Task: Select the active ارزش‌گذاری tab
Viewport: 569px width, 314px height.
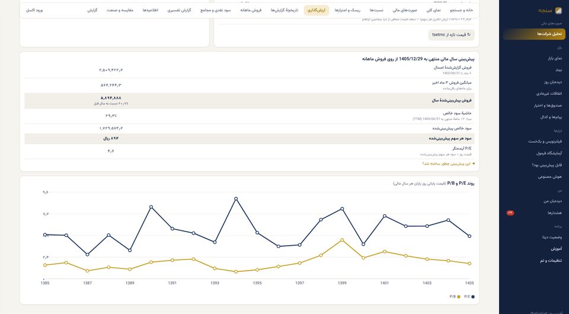Action: [317, 11]
